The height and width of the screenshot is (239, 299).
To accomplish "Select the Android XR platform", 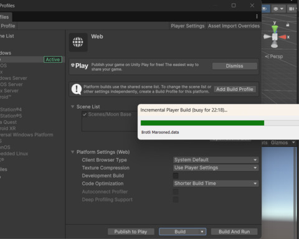I will tap(8, 128).
